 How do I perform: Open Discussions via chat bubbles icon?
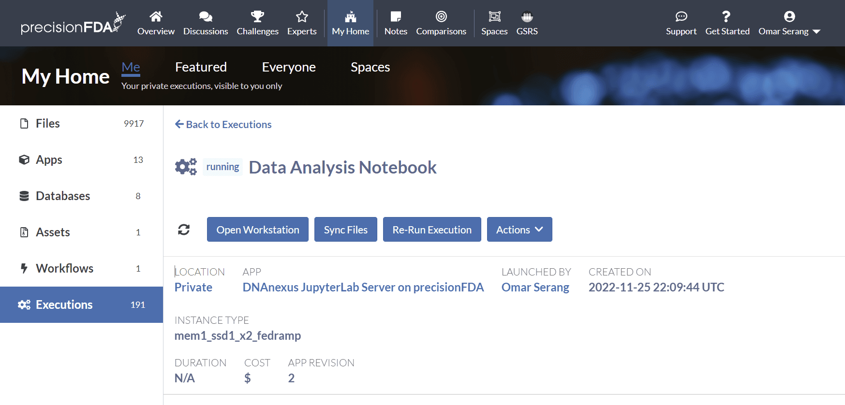206,17
